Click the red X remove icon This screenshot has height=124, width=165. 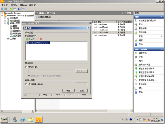[x=40, y=39]
